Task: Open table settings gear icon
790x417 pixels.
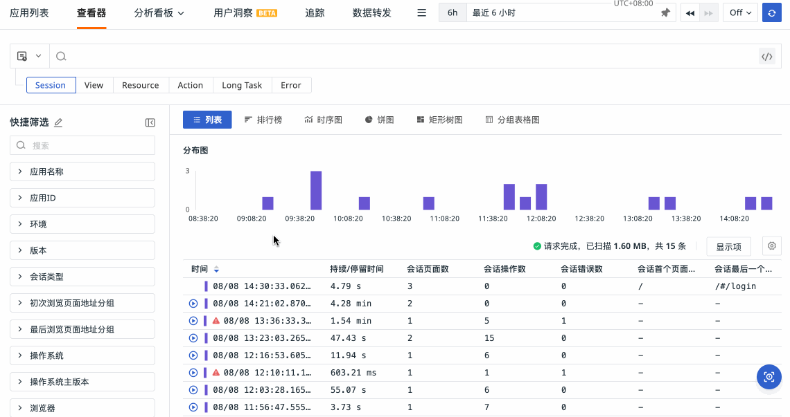Action: (771, 245)
